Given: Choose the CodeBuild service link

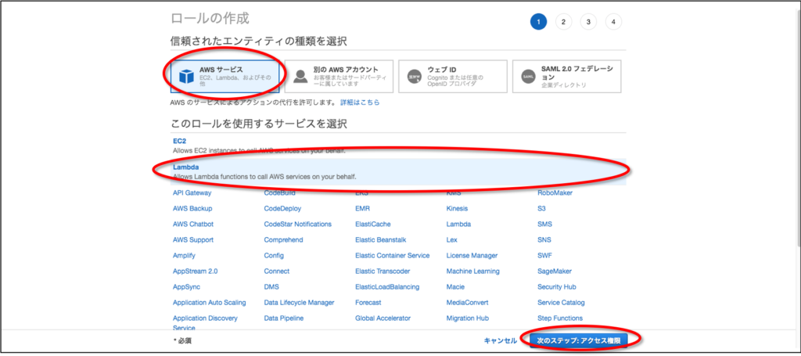Looking at the screenshot, I should pos(279,192).
